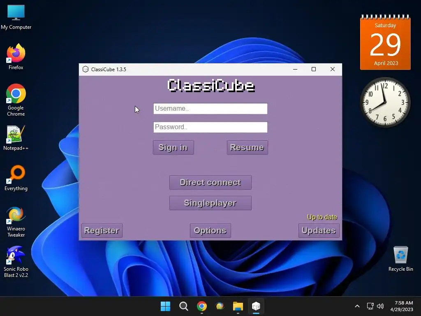The height and width of the screenshot is (316, 421).
Task: Click the Resume button
Action: tap(247, 148)
